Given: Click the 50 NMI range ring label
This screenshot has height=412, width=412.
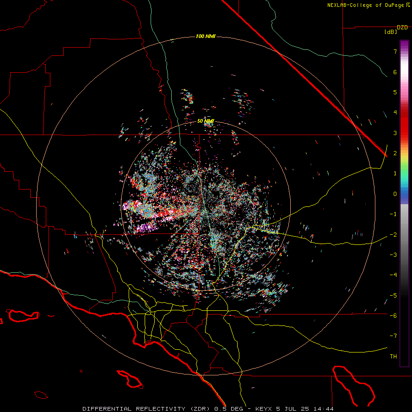Looking at the screenshot, I should tap(206, 121).
